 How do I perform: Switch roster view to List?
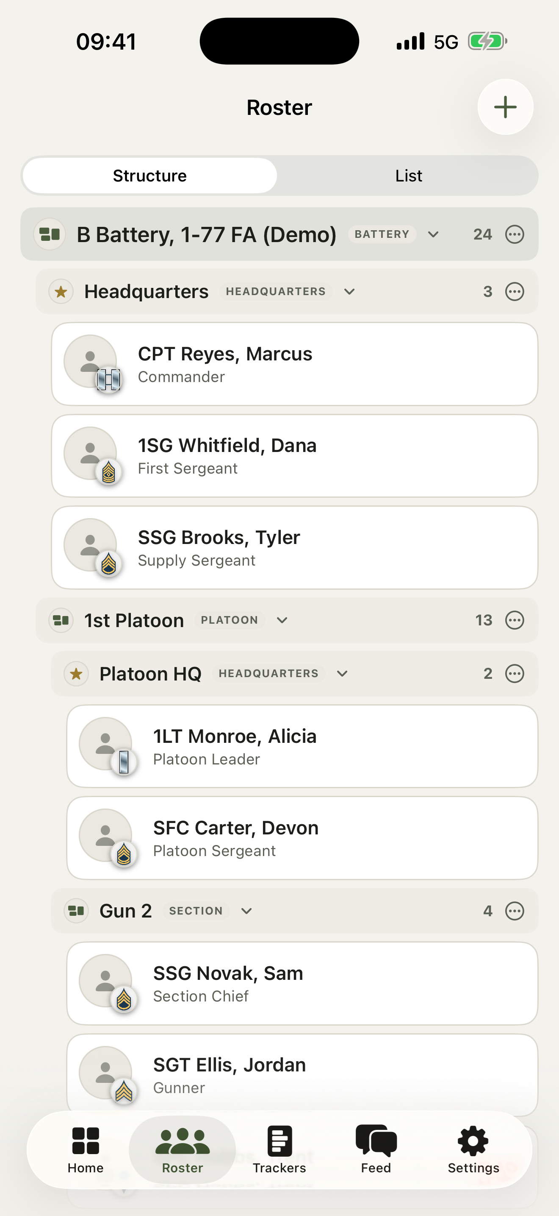[x=408, y=176]
